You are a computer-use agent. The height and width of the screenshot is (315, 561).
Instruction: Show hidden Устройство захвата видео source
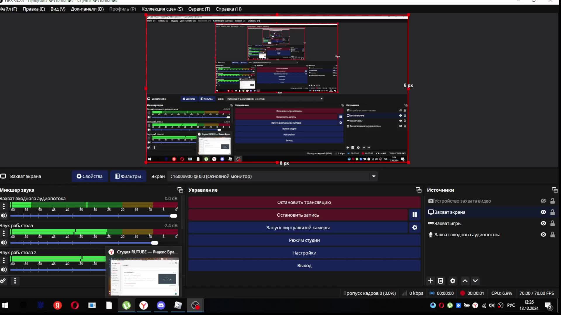click(x=543, y=201)
